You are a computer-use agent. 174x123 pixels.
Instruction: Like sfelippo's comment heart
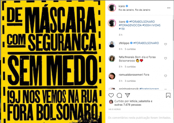(x=166, y=44)
